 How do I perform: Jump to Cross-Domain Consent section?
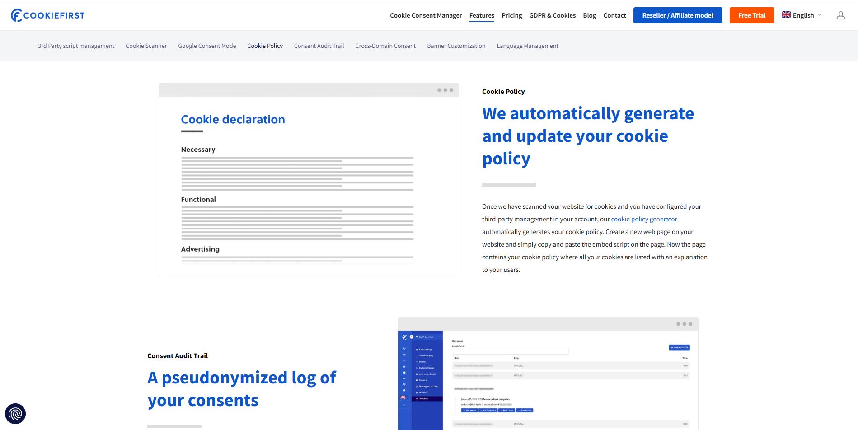click(x=385, y=46)
